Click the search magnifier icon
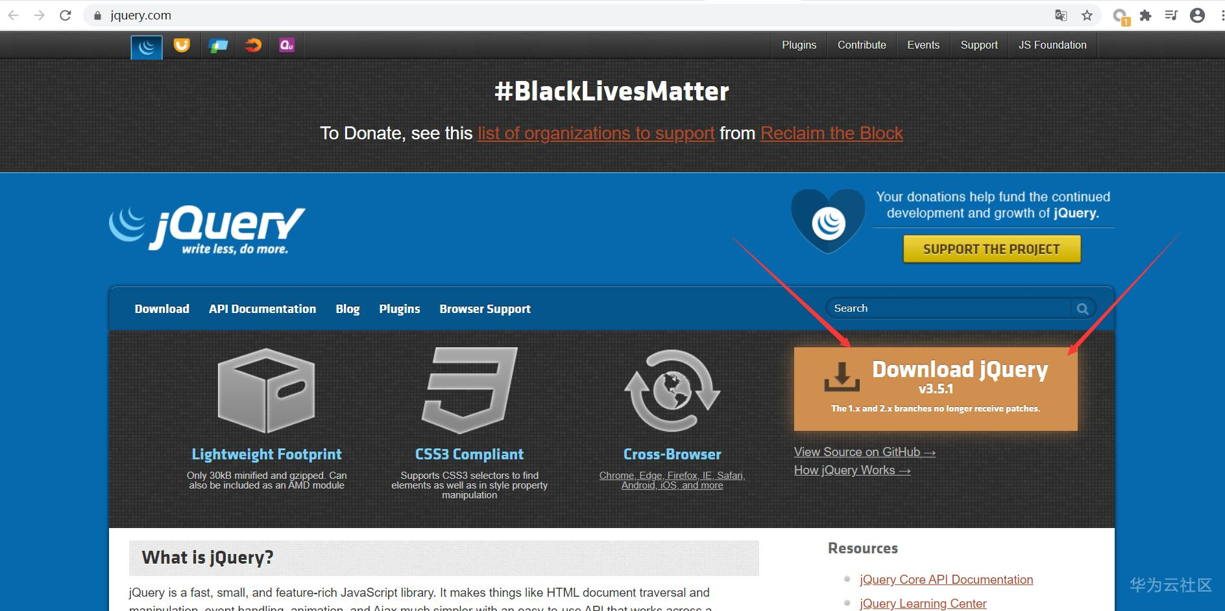This screenshot has width=1225, height=611. (x=1083, y=309)
